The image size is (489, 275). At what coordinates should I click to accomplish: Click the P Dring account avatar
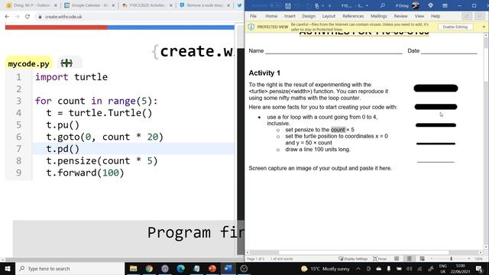415,5
